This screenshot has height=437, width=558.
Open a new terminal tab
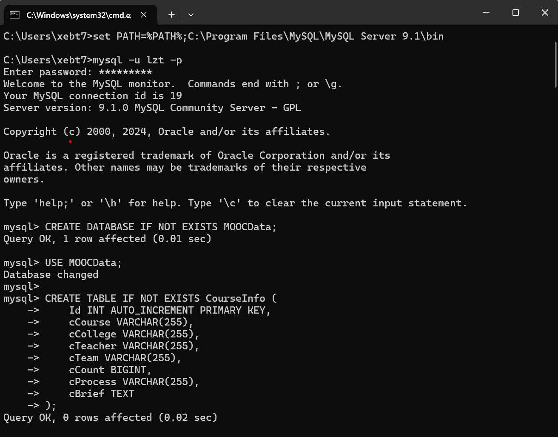pyautogui.click(x=171, y=15)
